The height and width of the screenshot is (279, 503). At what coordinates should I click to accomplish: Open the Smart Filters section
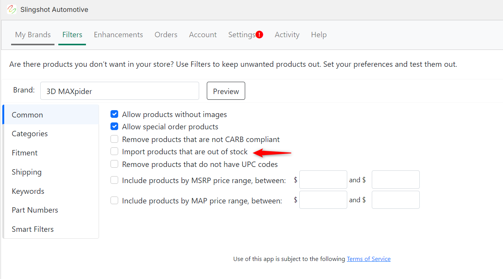coord(51,229)
